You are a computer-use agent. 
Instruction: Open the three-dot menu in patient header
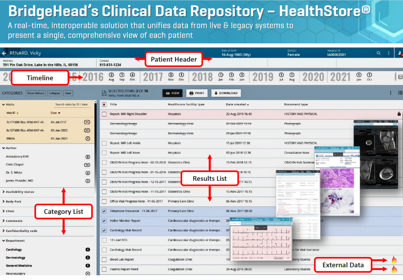click(x=388, y=53)
